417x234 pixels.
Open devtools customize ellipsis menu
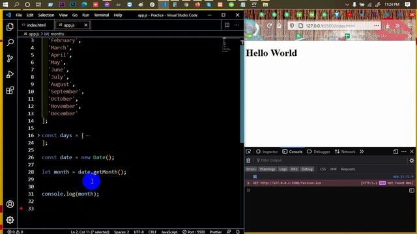[404, 151]
